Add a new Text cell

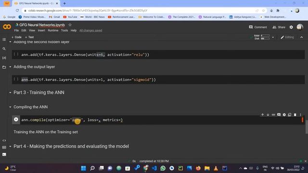click(29, 37)
